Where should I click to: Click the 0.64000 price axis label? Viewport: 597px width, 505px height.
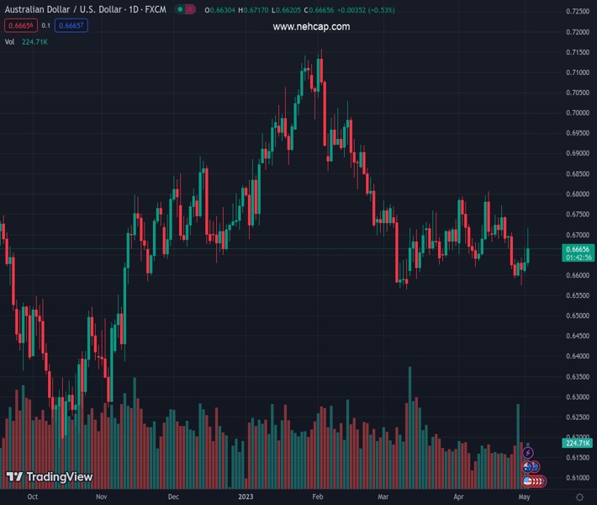click(578, 356)
